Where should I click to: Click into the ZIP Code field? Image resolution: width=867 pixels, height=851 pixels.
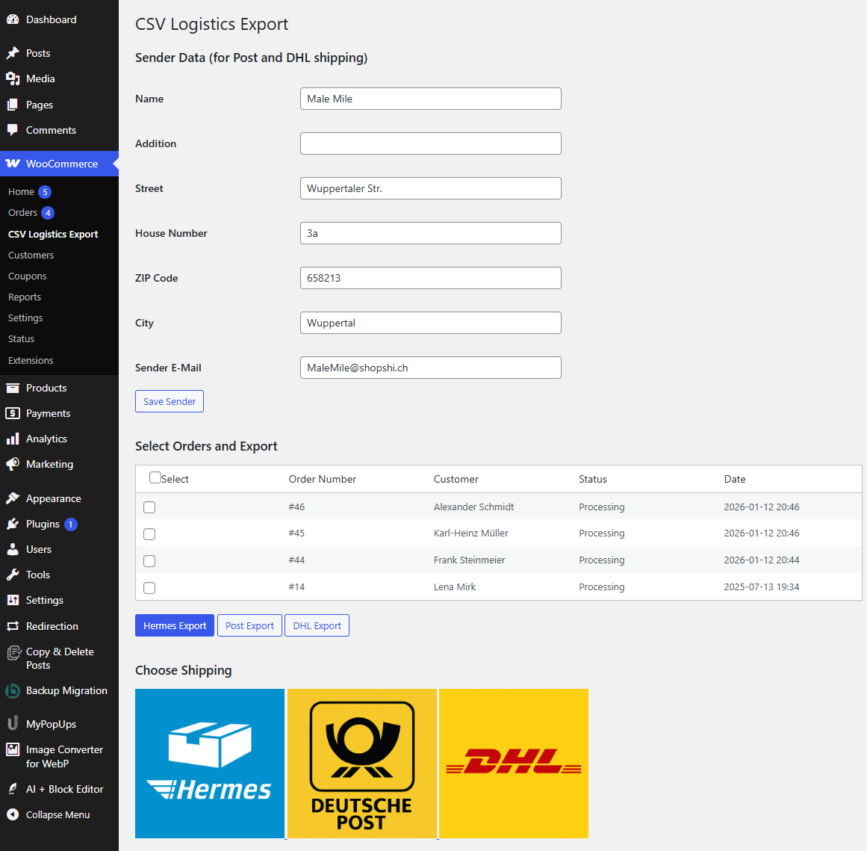point(431,278)
